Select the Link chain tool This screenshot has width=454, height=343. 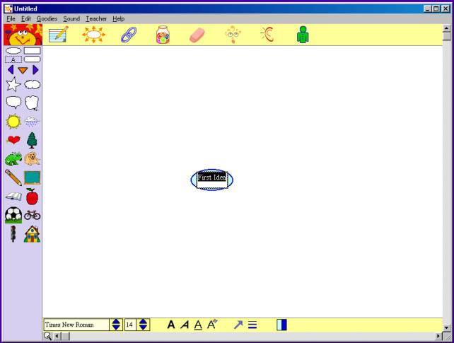pyautogui.click(x=129, y=35)
